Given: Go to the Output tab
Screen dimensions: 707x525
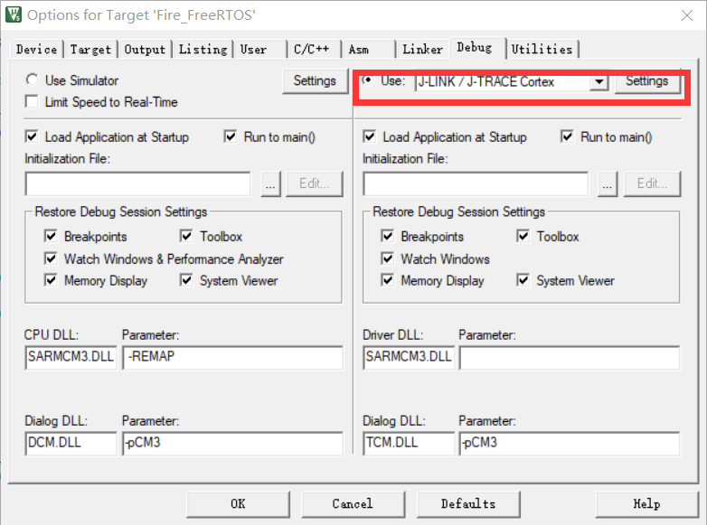Looking at the screenshot, I should (x=145, y=49).
